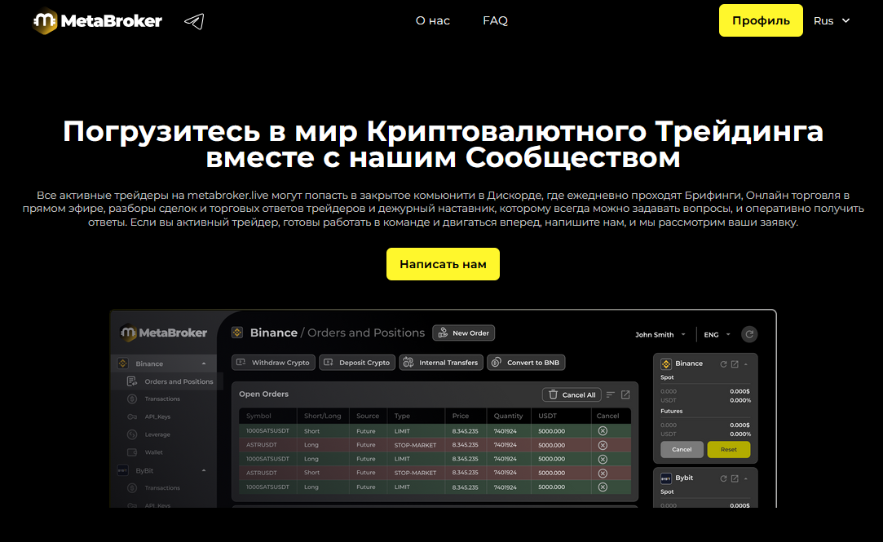Open the Профиль button

point(761,20)
